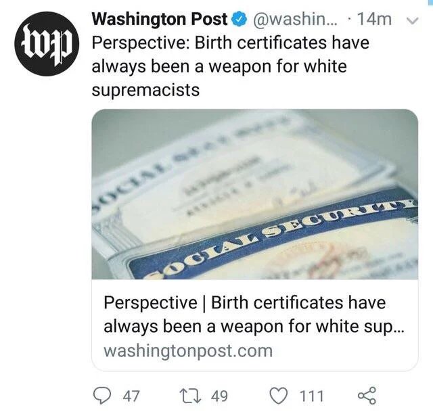
Task: Open the reply speech bubble icon
Action: pyautogui.click(x=102, y=396)
